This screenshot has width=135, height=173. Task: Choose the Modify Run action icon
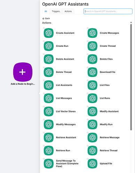coord(93,124)
